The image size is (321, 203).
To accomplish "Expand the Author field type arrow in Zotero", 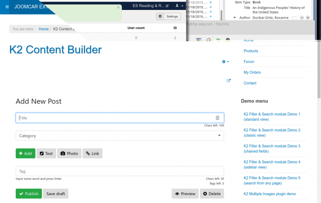I will (x=235, y=17).
